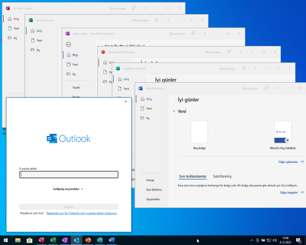The height and width of the screenshot is (245, 306).
Task: Select Yeni in the Access sidebar
Action: (13, 28)
